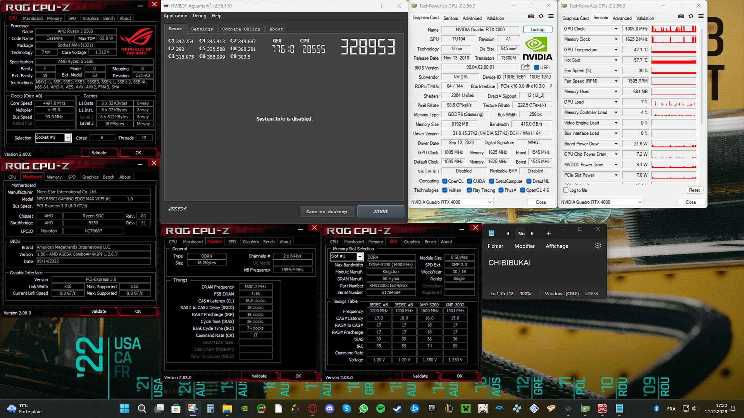Toggle the DirectML checkbox
This screenshot has height=418, width=744.
coord(529,181)
